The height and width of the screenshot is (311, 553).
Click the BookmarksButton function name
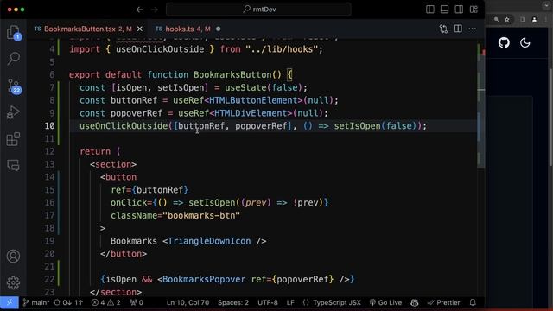pos(232,75)
